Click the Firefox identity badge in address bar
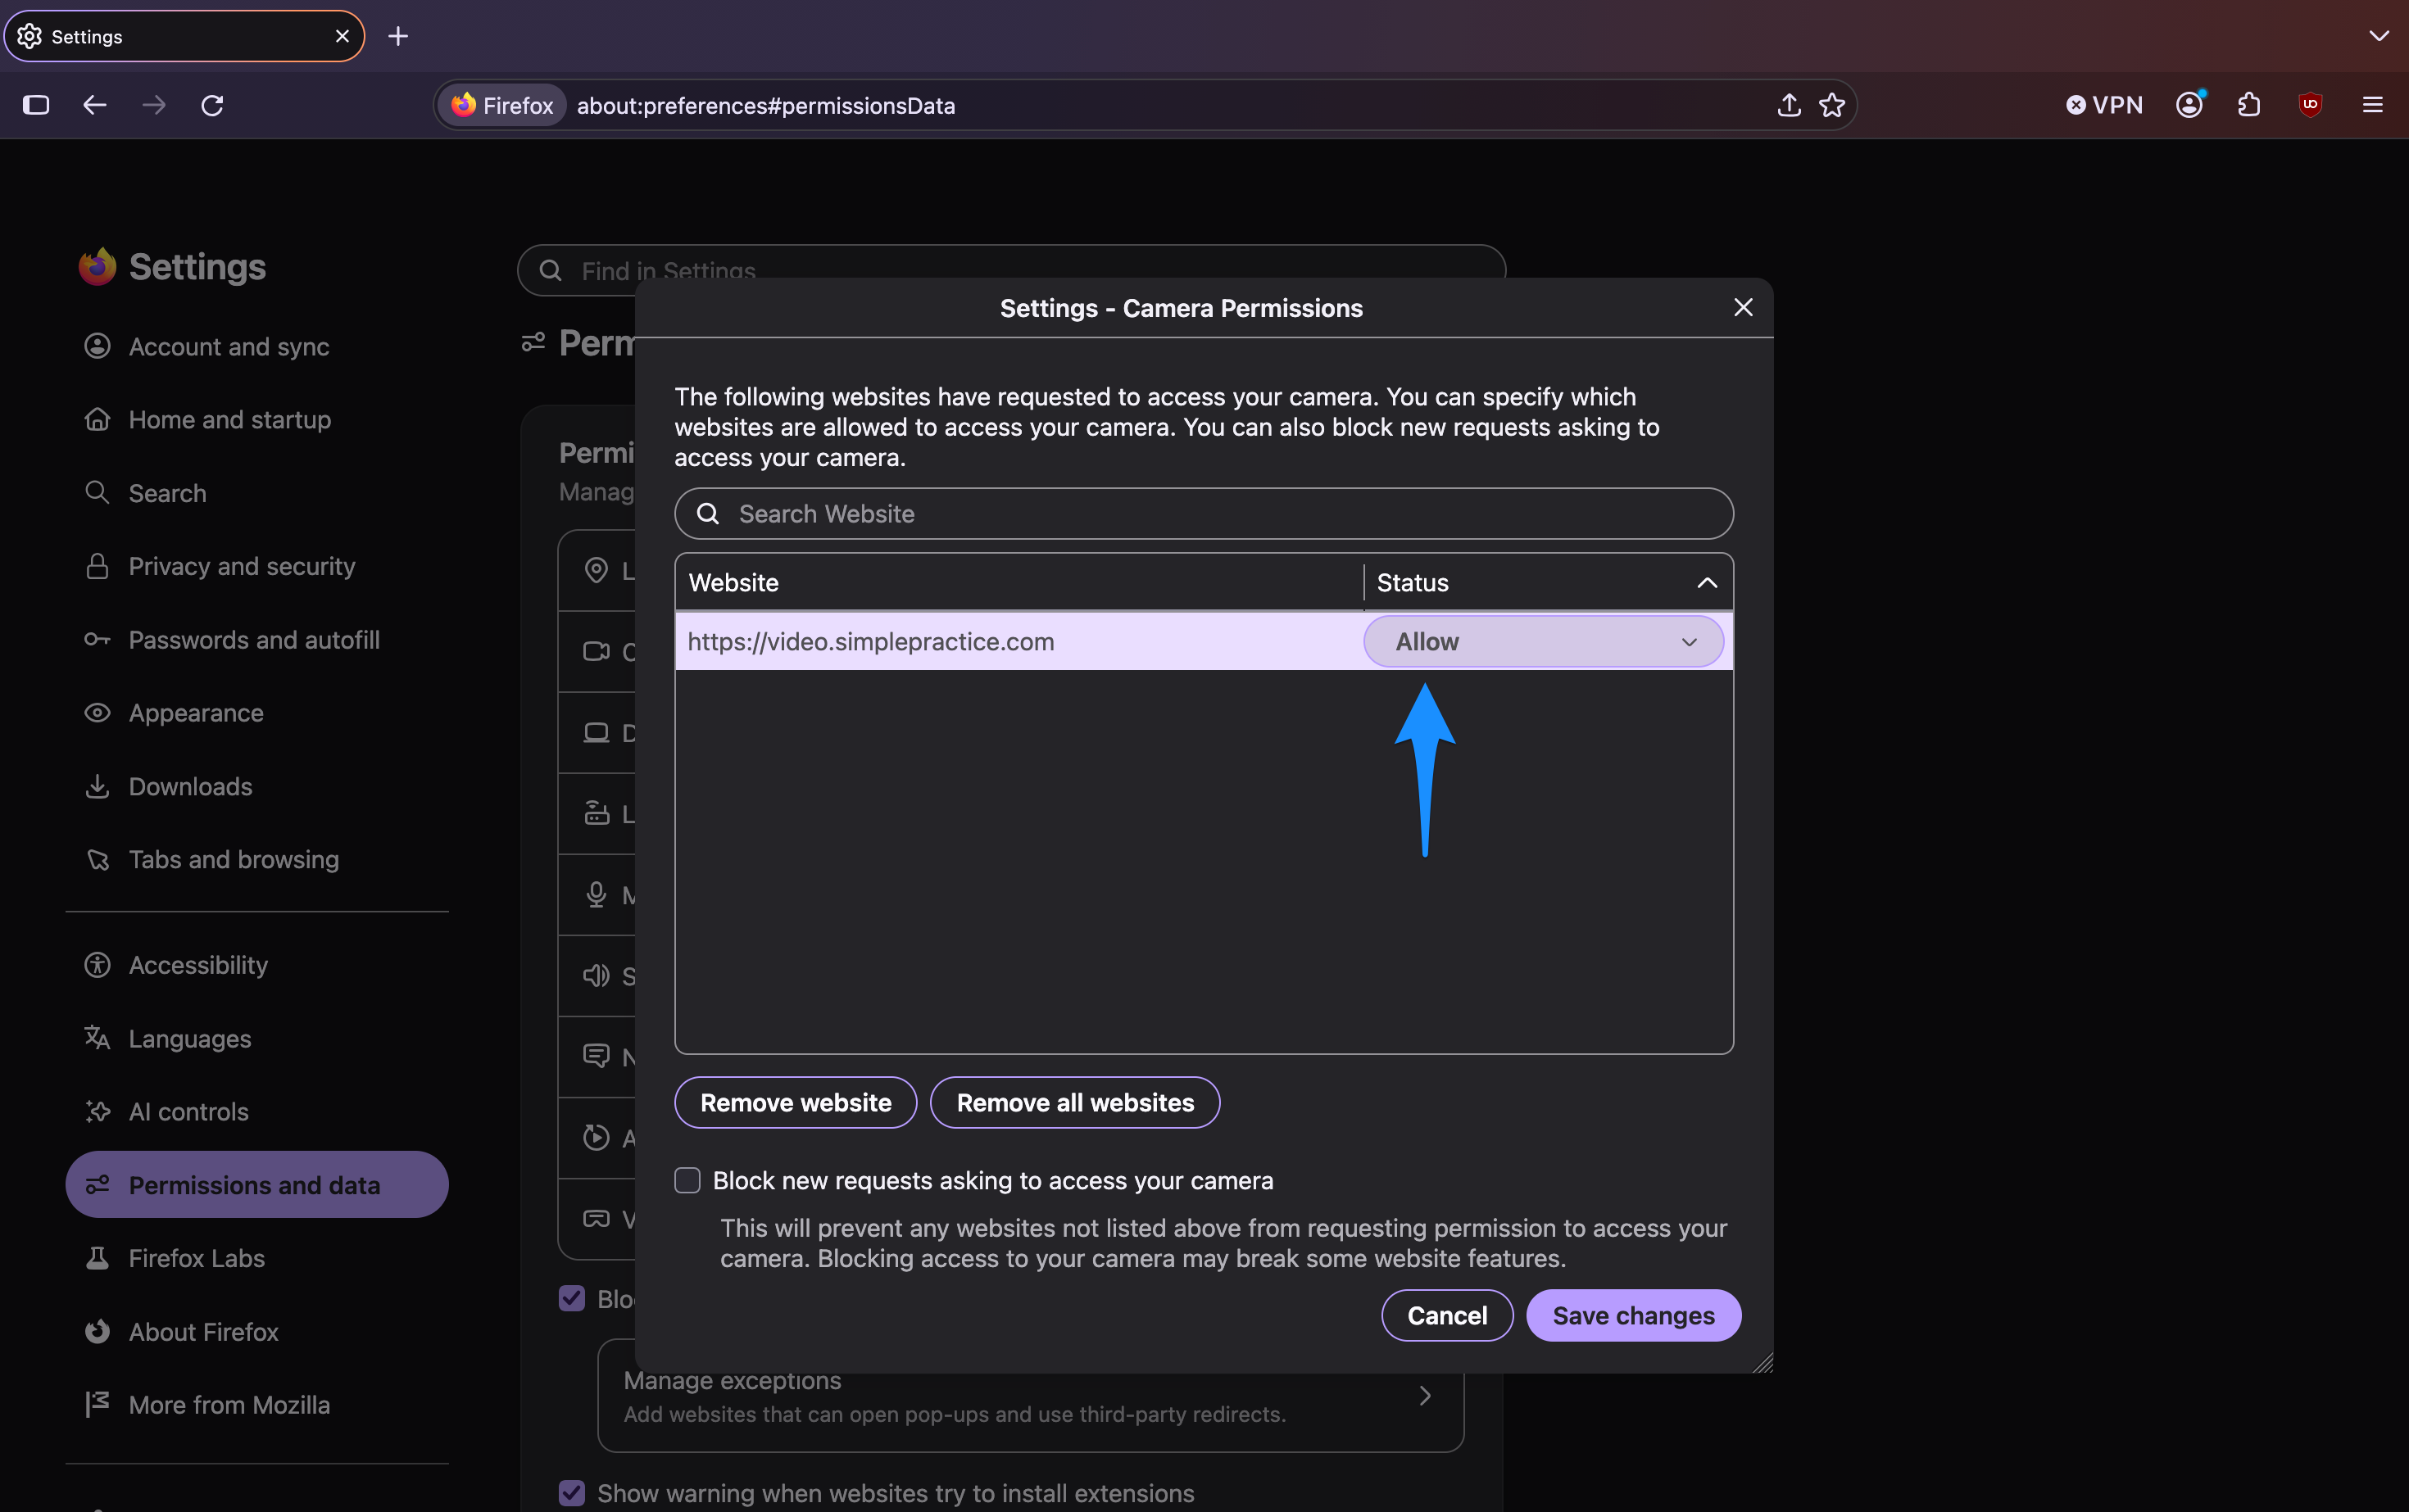 tap(502, 105)
